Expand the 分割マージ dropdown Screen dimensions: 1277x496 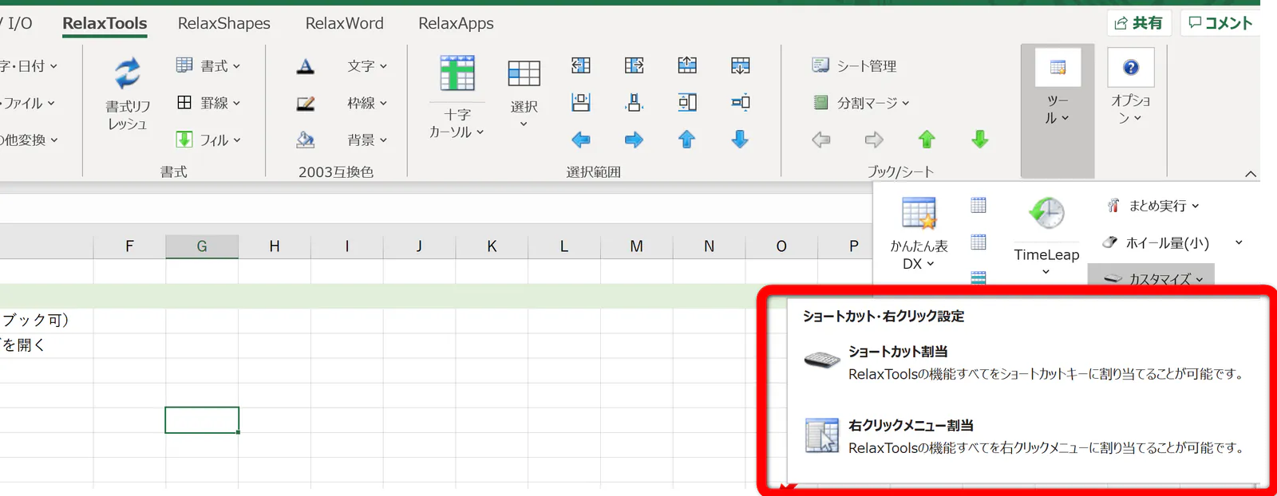click(x=861, y=103)
